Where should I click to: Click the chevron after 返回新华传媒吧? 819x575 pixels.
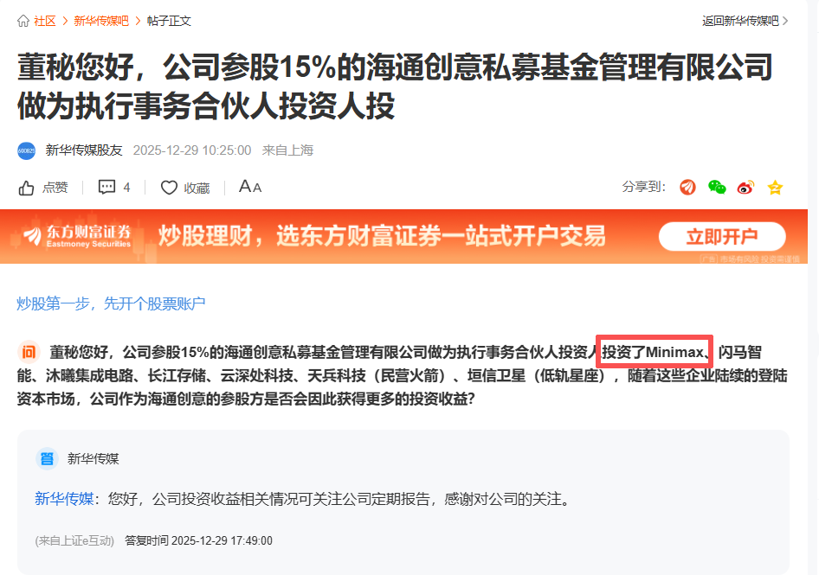point(785,21)
